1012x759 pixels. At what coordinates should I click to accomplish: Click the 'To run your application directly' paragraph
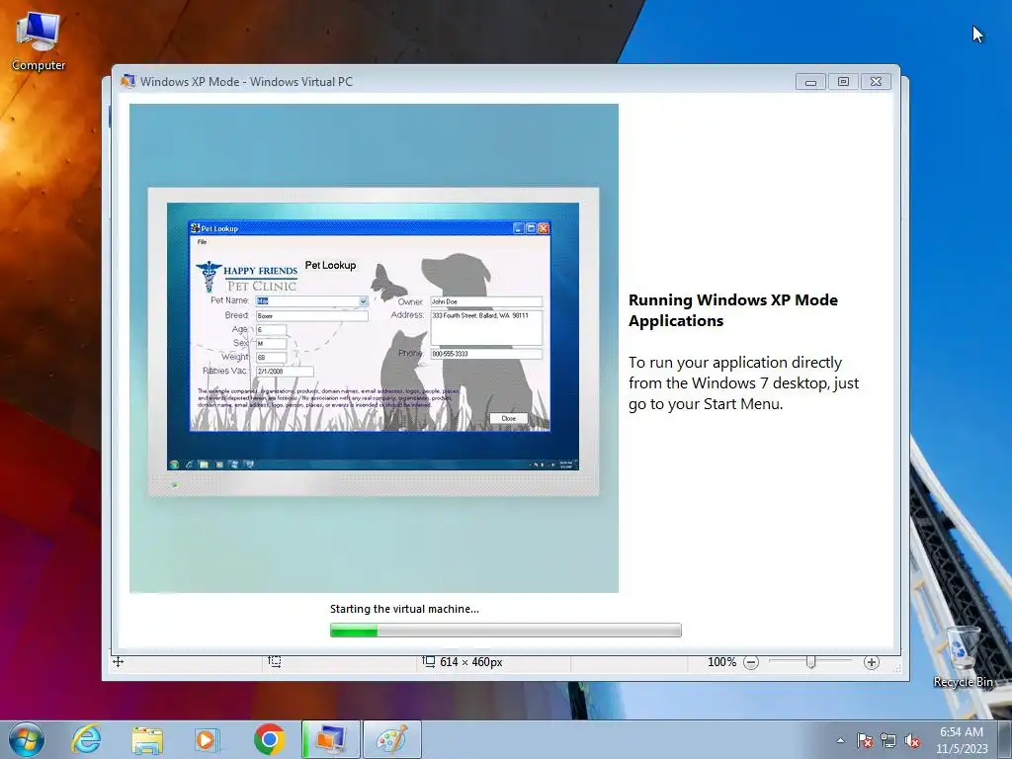743,382
